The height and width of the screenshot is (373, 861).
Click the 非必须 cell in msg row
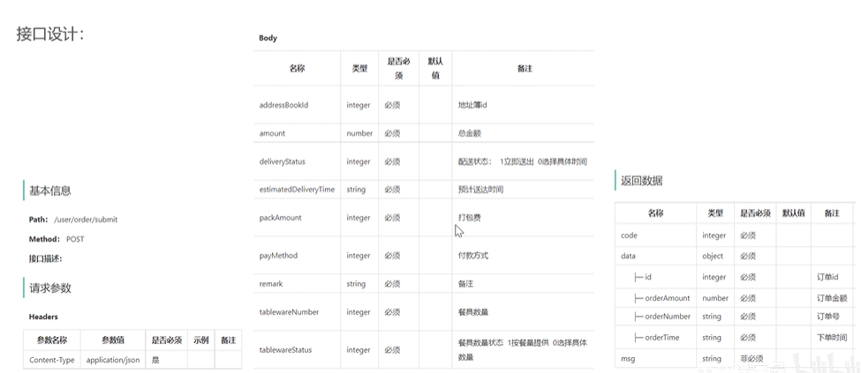[x=751, y=359]
